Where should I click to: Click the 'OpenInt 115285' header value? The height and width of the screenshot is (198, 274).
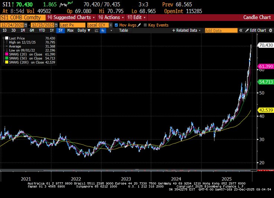[x=183, y=11]
